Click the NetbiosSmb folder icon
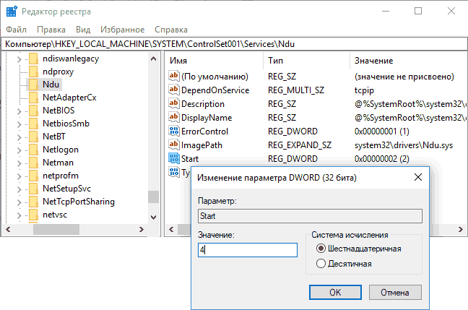This screenshot has height=310, width=468. tap(33, 124)
